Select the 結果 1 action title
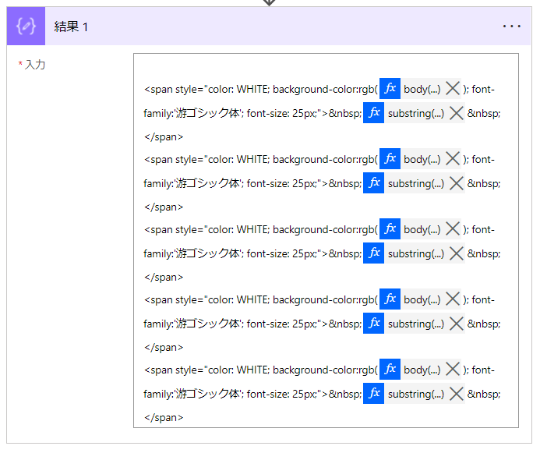Screen dimensions: 540x453 click(x=71, y=27)
